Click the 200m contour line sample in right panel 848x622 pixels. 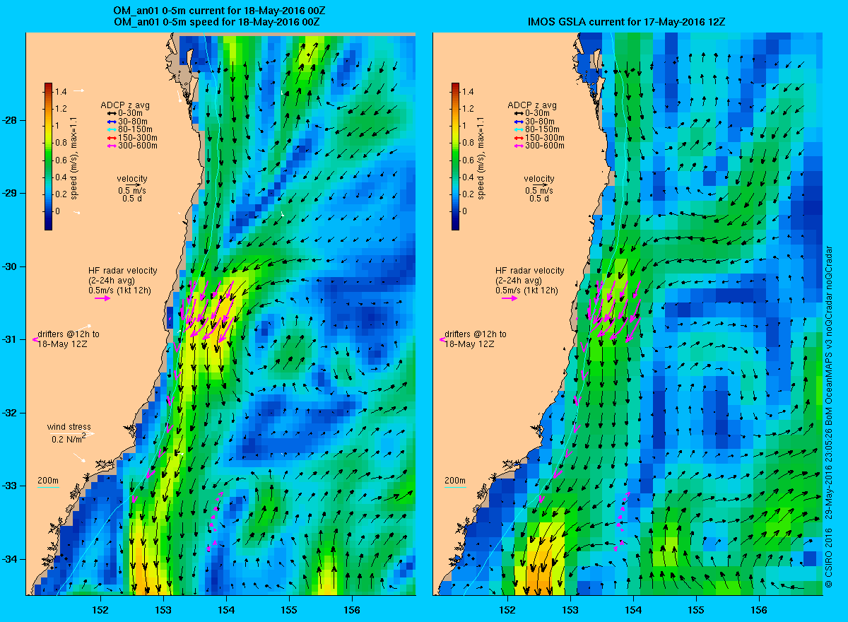click(454, 487)
